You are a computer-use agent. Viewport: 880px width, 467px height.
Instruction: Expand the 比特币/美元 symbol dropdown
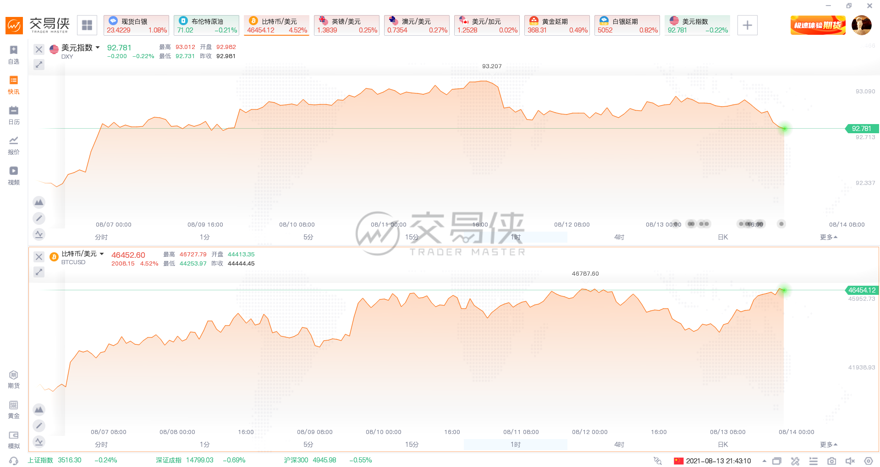(102, 254)
